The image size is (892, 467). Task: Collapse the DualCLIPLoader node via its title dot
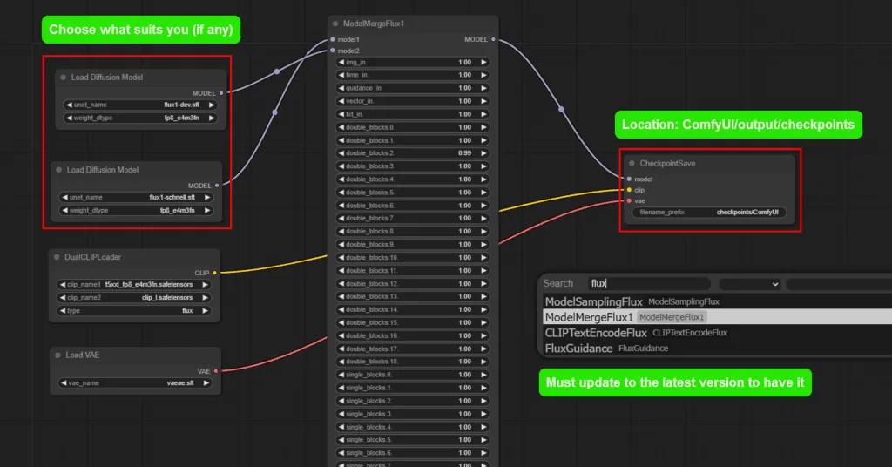click(57, 257)
